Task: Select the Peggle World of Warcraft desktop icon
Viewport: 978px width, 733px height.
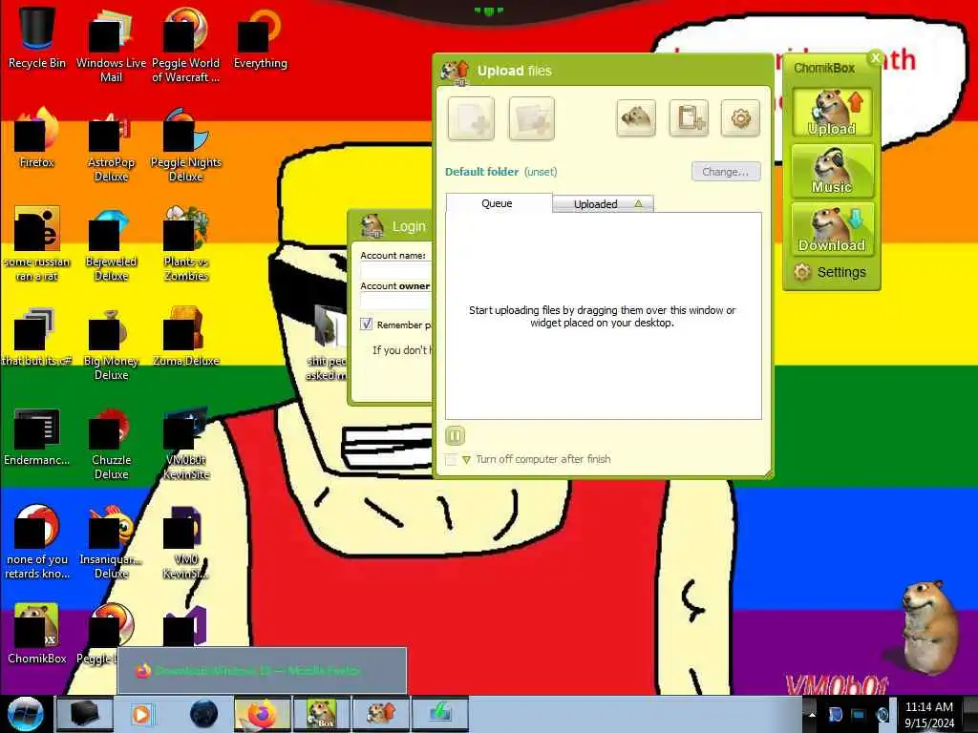Action: point(186,45)
